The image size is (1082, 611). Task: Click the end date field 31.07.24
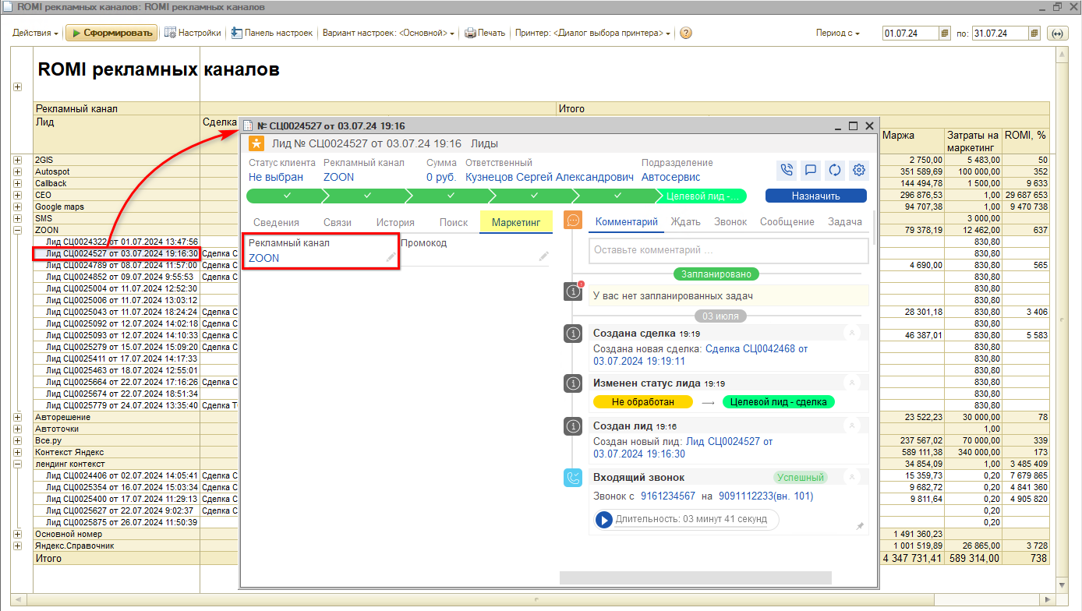(999, 34)
